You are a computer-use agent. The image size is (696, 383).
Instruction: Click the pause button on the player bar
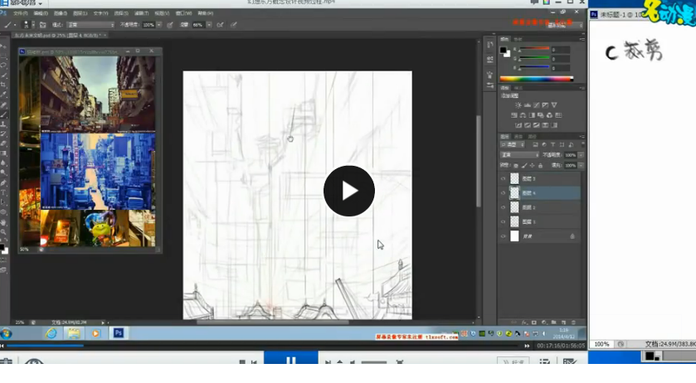coord(290,359)
